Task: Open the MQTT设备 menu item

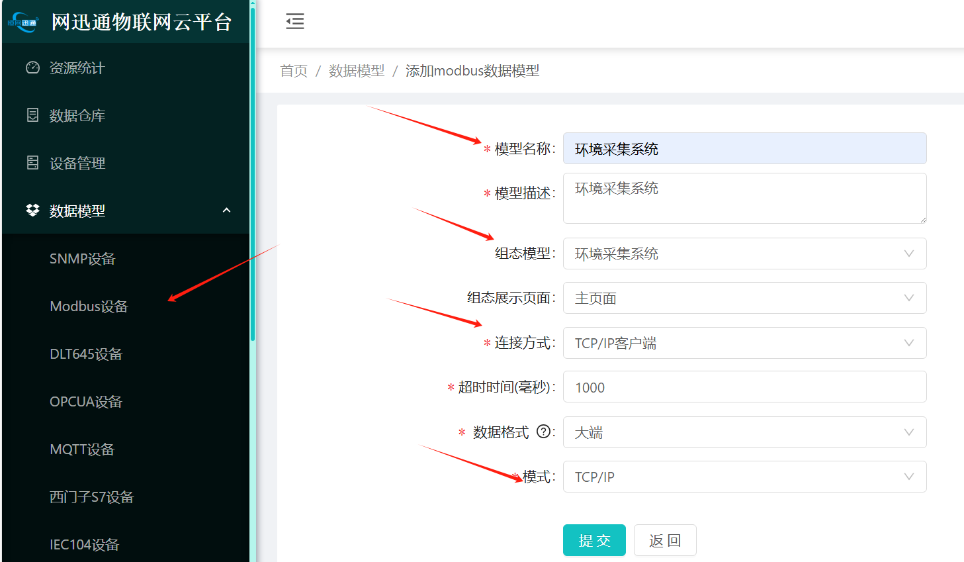Action: [x=82, y=449]
